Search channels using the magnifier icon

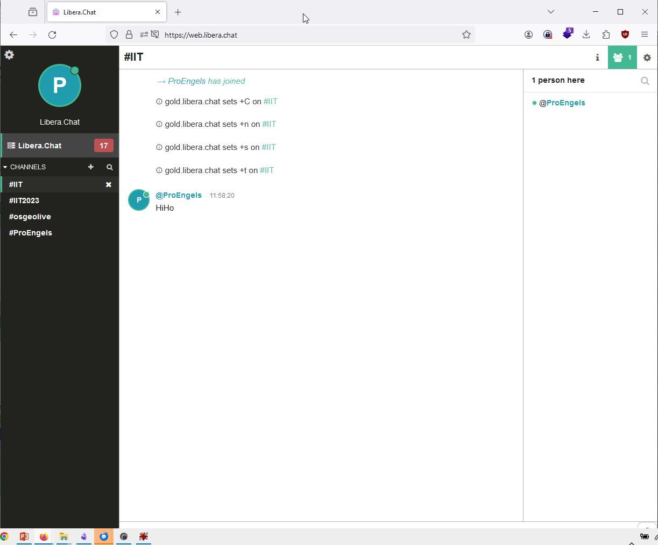[x=110, y=167]
